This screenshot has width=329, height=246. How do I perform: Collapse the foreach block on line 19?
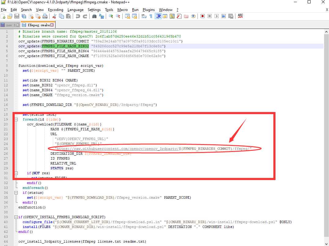coord(16,120)
